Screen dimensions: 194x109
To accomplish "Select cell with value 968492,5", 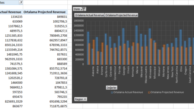I will click(11, 87).
